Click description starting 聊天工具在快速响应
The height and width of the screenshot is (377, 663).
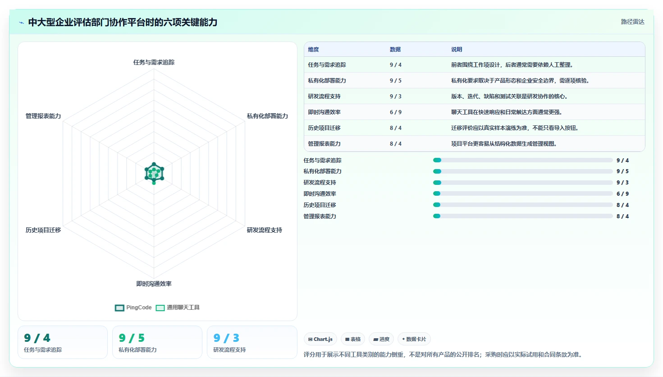[507, 112]
